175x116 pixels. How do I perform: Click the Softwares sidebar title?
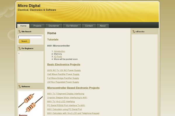(x=26, y=86)
